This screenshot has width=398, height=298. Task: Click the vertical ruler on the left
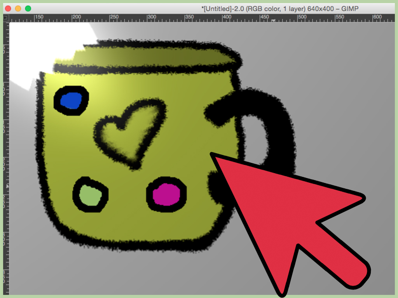(x=6, y=158)
